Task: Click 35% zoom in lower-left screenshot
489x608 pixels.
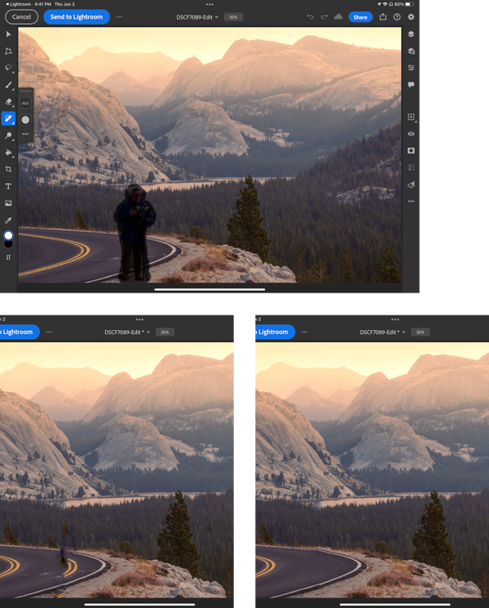Action: [165, 333]
